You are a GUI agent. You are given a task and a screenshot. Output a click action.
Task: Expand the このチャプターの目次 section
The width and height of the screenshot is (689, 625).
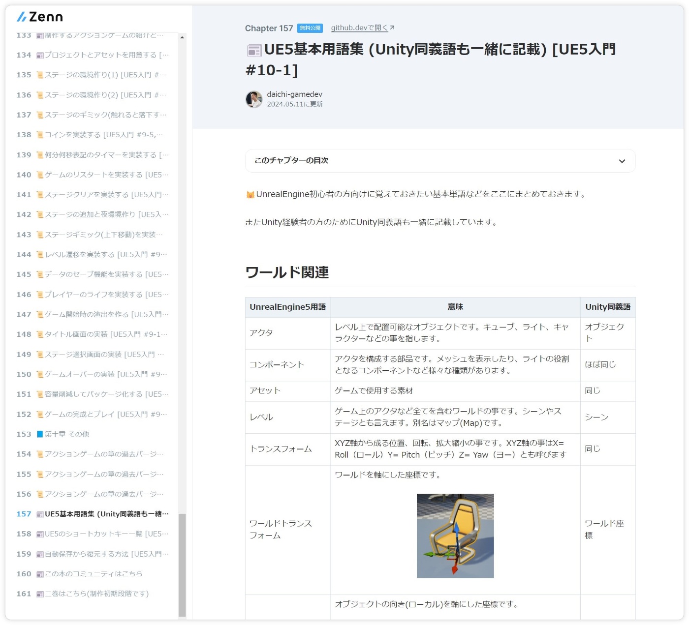pyautogui.click(x=440, y=160)
